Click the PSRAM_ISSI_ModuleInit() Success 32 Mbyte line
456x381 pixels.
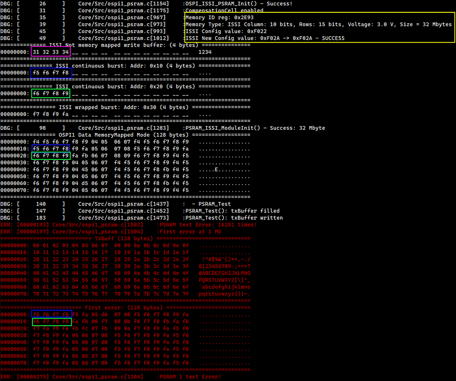255,128
